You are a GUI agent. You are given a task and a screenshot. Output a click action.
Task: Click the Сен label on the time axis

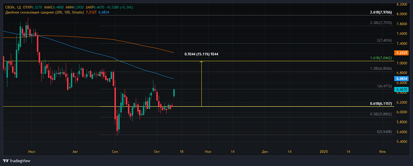(115, 152)
